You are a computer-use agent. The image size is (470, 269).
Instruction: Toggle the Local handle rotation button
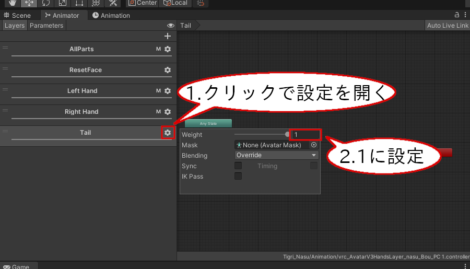[x=175, y=3]
